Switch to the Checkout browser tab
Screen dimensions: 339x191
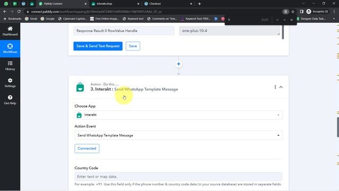point(167,4)
